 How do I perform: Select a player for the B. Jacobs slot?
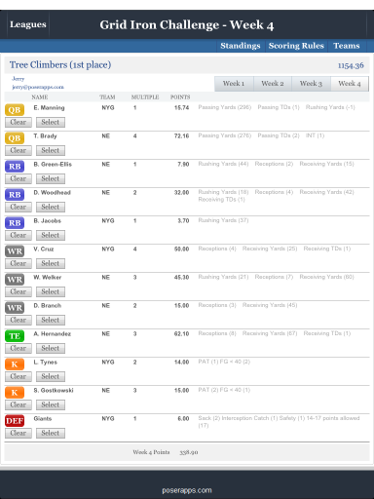click(x=51, y=235)
